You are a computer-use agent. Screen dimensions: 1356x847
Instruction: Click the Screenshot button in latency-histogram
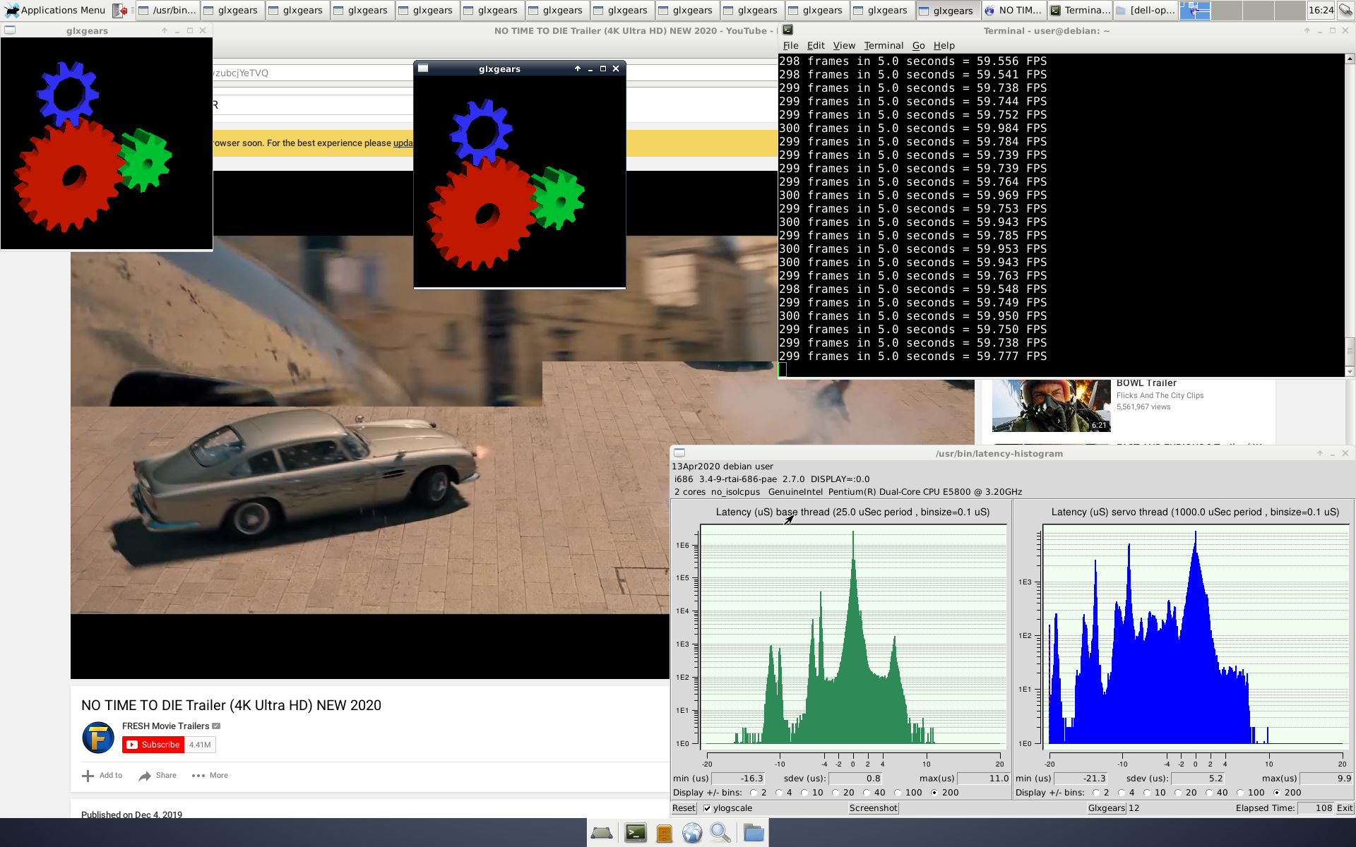(x=874, y=808)
